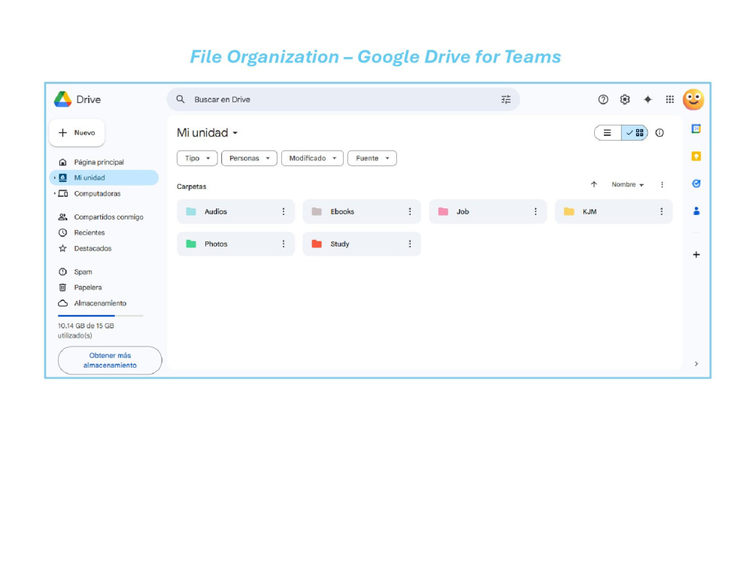Viewport: 752px width, 564px height.
Task: Click the Gemini sparkle icon
Action: coord(647,99)
